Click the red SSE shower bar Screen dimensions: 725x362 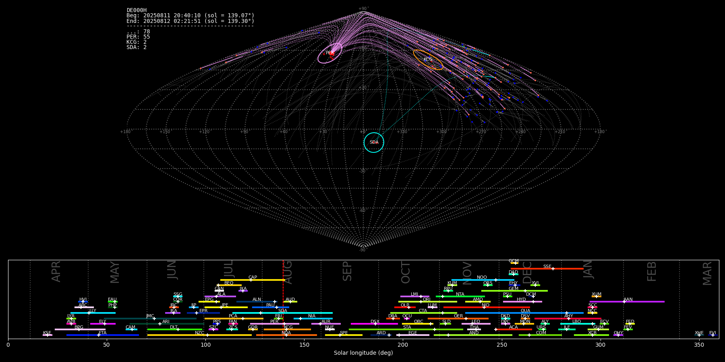click(547, 269)
